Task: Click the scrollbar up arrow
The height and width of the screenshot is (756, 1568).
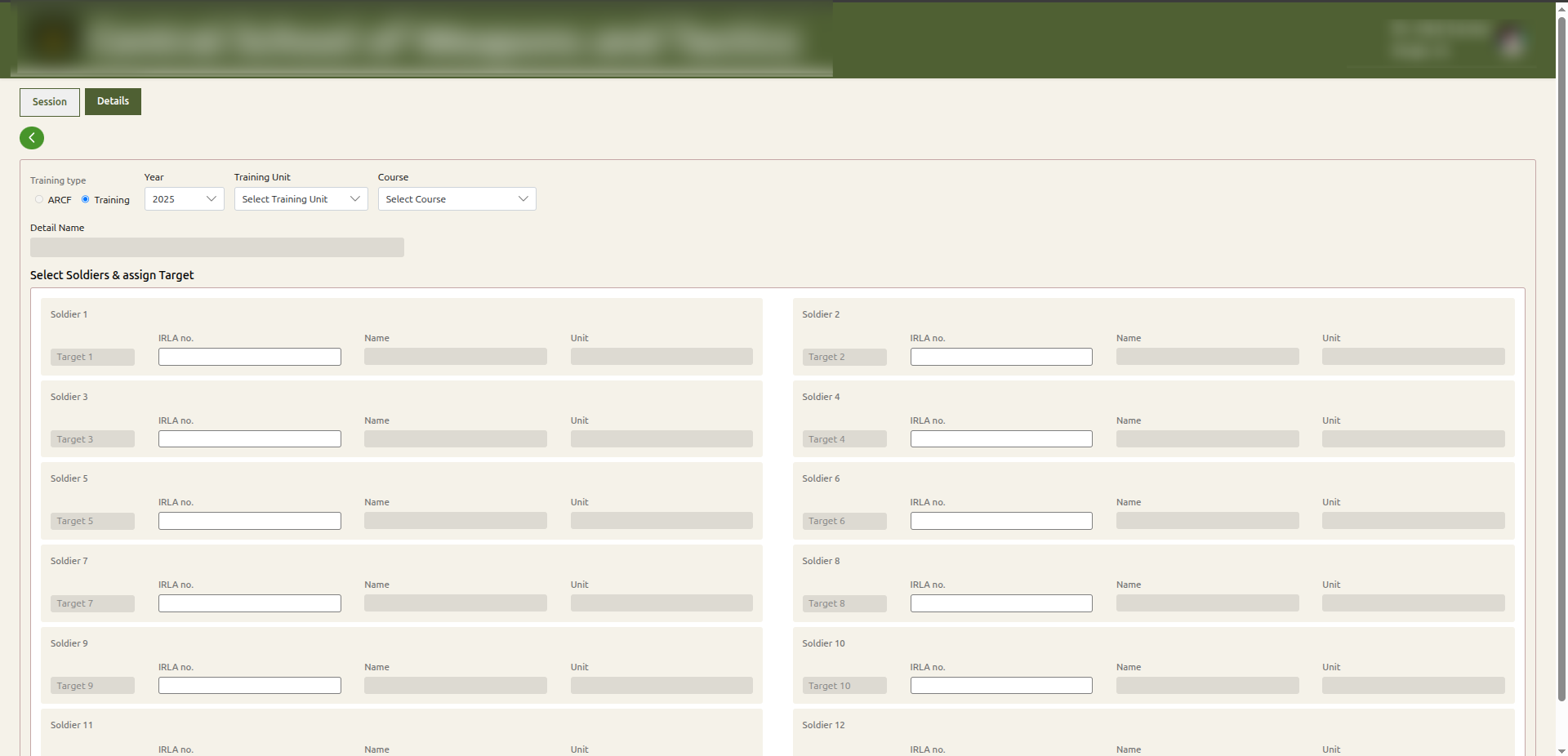Action: [x=1561, y=7]
